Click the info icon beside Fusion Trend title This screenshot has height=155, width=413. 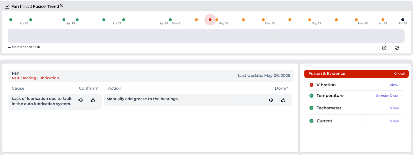62,6
